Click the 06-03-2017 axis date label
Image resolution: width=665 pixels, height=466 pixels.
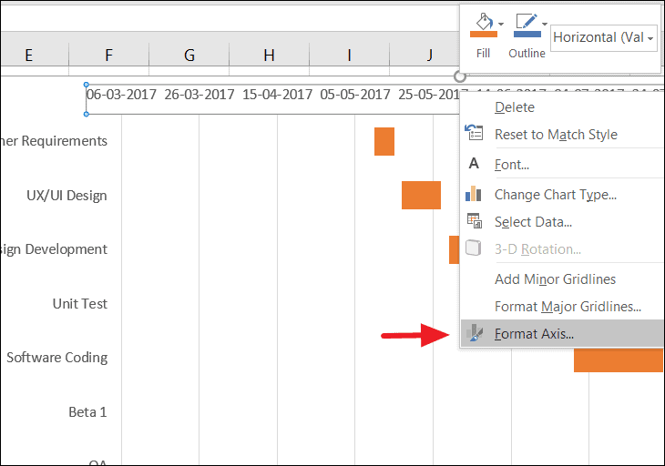pyautogui.click(x=122, y=94)
